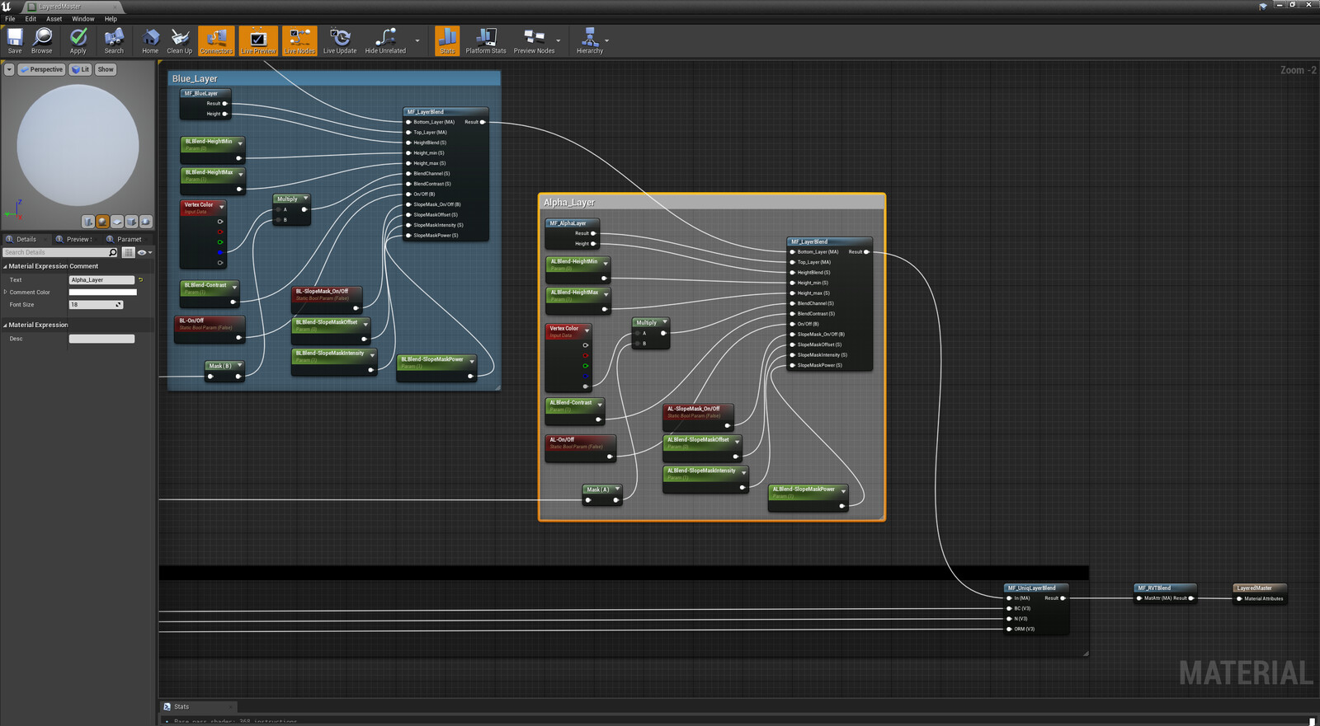Toggle Live Preview
This screenshot has width=1320, height=726.
point(258,40)
